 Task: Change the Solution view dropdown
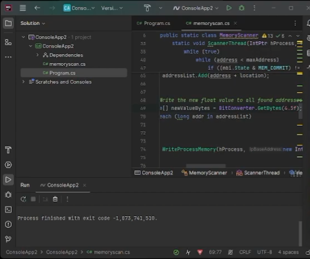[33, 24]
